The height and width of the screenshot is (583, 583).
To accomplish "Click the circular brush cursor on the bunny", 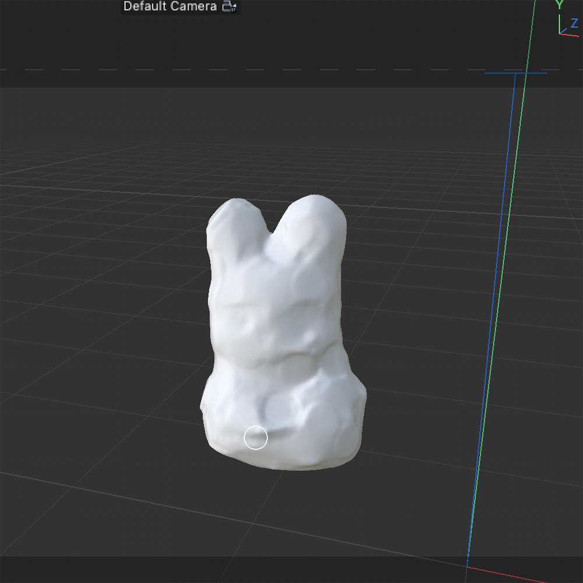I will coord(255,438).
